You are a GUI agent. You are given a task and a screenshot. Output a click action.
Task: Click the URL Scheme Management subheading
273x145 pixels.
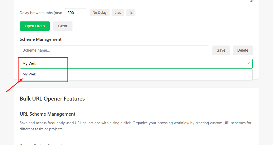48,114
